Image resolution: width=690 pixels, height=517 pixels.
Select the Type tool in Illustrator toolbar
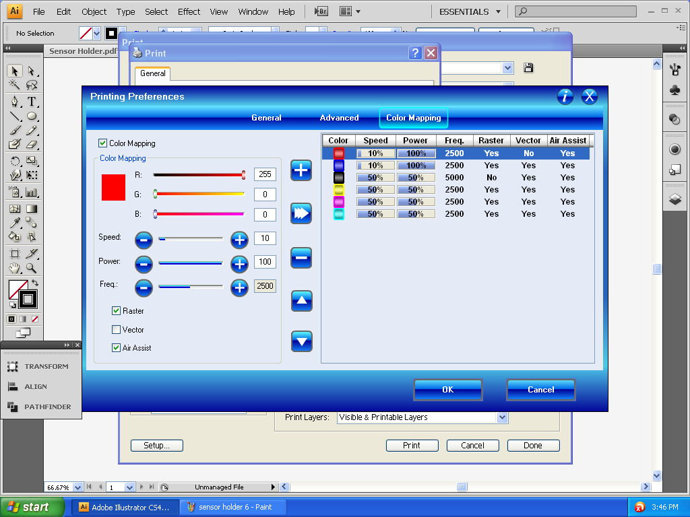(32, 102)
